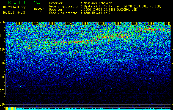173x110 pixels.
Task: Click the Receiving Location text Ogata-vill. Akita-Pref.
Action: 103,6
